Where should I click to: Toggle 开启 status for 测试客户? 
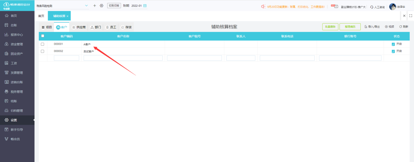(x=393, y=51)
